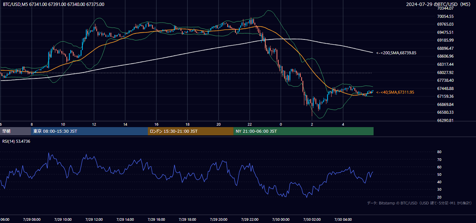Click the 7/29 16:00 bottom time label
The width and height of the screenshot is (476, 223).
pos(156,219)
